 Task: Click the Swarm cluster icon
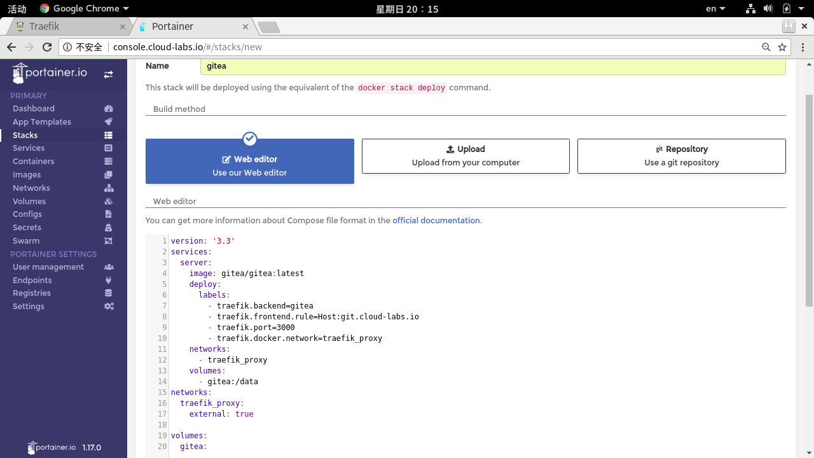(109, 240)
